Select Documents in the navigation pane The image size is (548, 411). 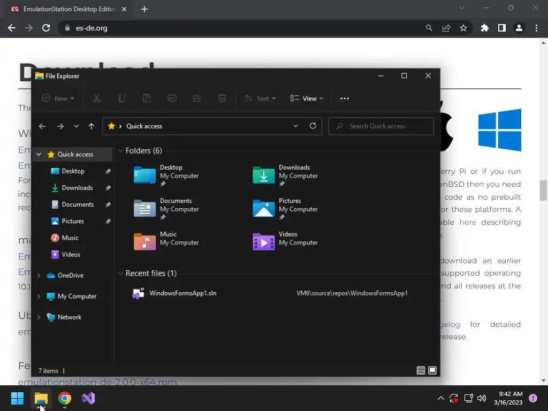(x=78, y=204)
